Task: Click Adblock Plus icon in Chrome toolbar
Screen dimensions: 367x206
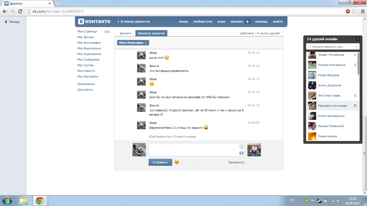Action: click(x=348, y=11)
